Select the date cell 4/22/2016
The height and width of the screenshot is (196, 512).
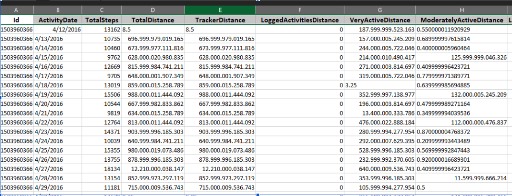tap(58, 123)
